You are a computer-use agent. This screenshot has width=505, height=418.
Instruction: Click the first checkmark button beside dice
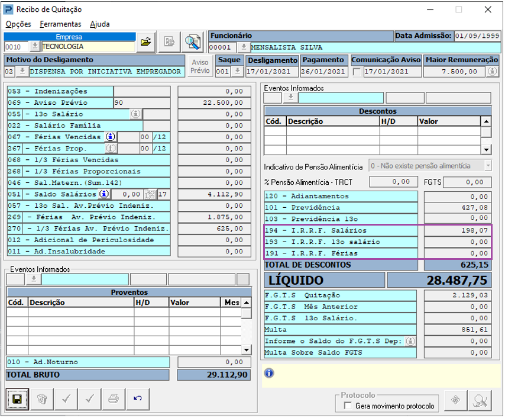point(66,399)
